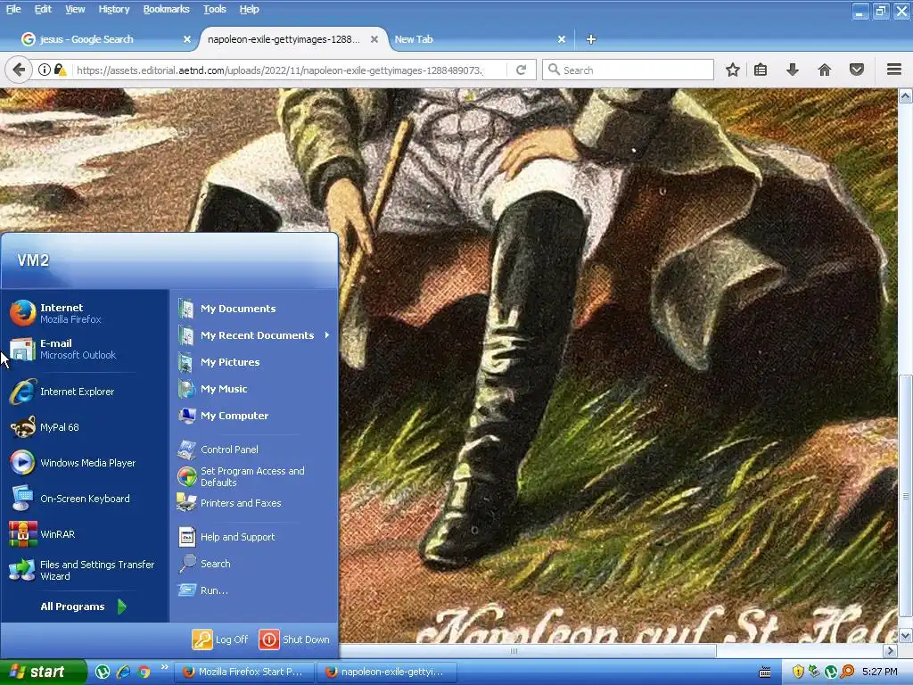The height and width of the screenshot is (685, 913).
Task: Open the Firefox hamburger menu
Action: (894, 70)
